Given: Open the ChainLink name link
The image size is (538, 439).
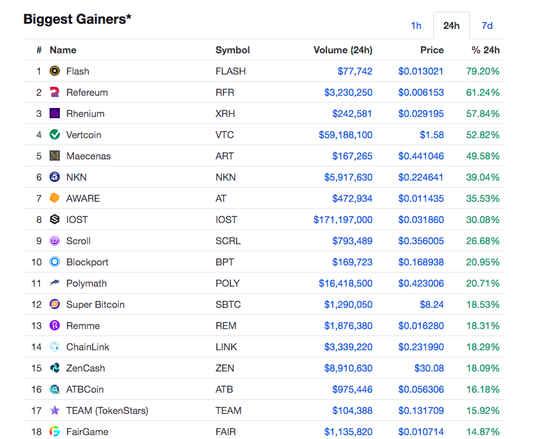Looking at the screenshot, I should 88,347.
